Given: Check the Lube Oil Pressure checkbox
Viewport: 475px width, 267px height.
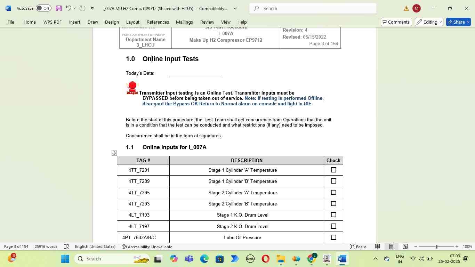Looking at the screenshot, I should (x=333, y=237).
